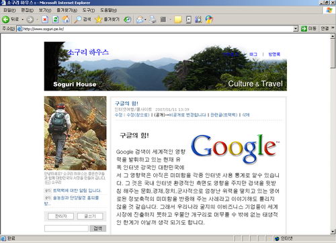Click the 글쓰기 (Write) button
336x243 pixels.
coord(90,216)
